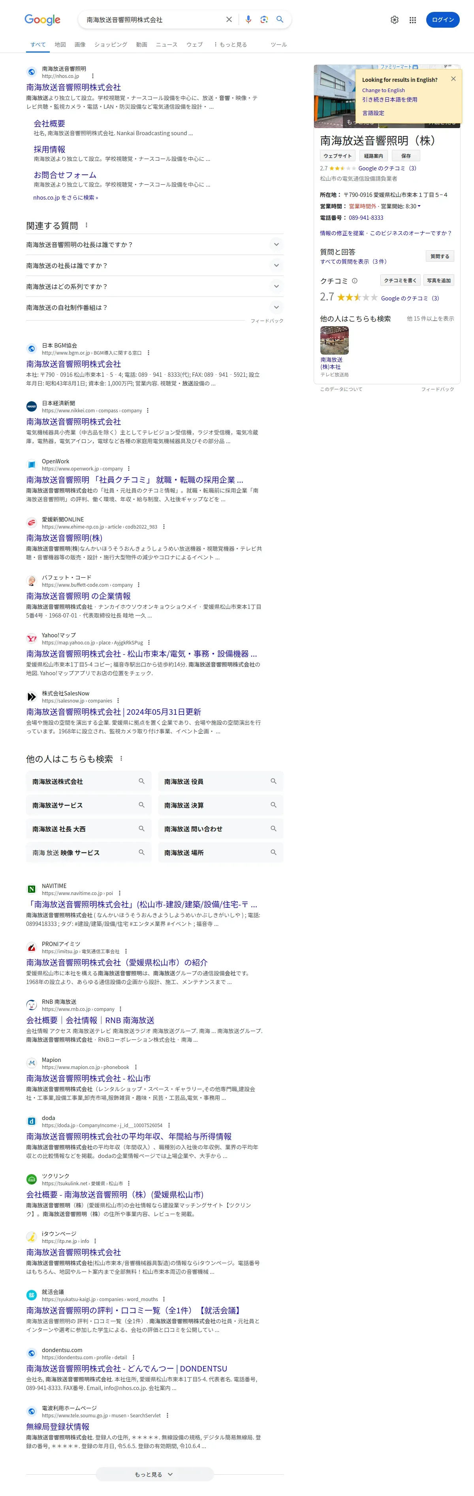Switch to the ショッピング tab
The width and height of the screenshot is (474, 1496).
tap(111, 44)
